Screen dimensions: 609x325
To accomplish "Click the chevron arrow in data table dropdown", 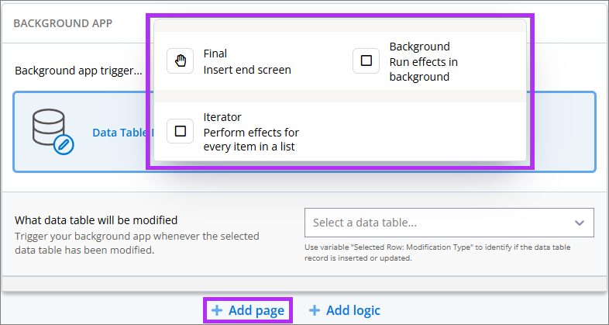I will pyautogui.click(x=580, y=223).
